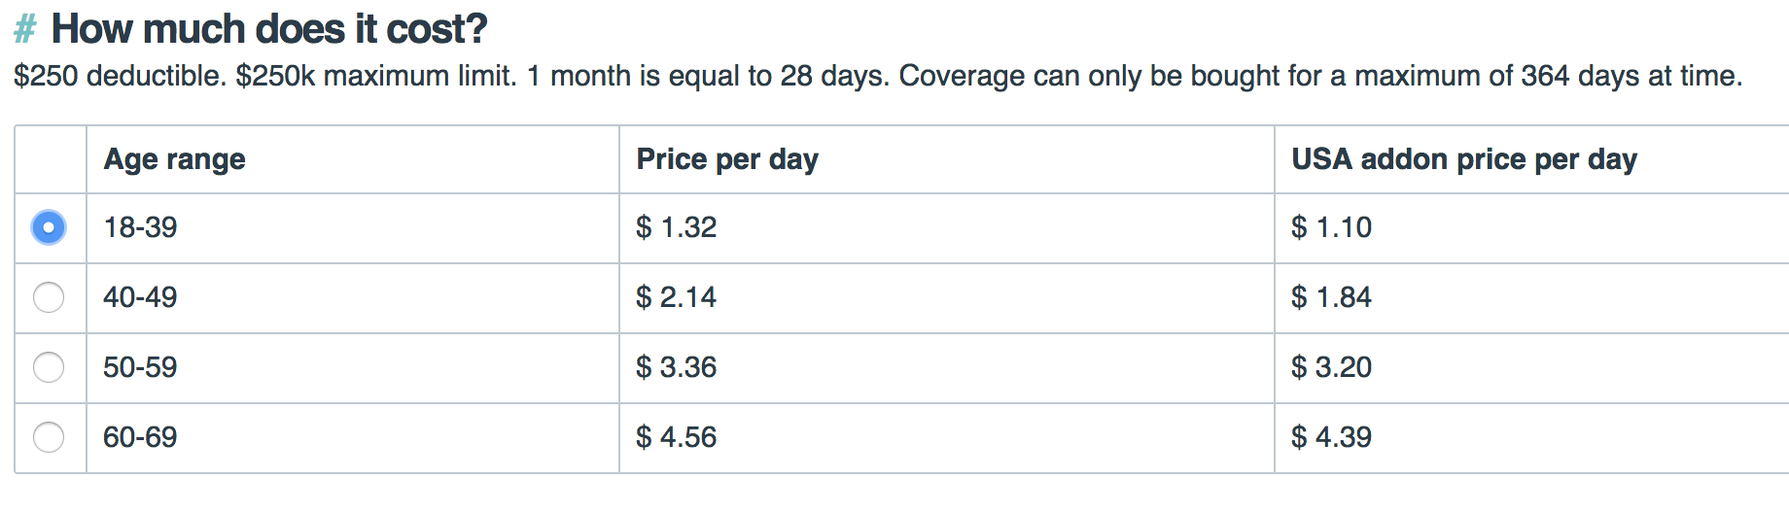The height and width of the screenshot is (513, 1789).
Task: Click the 60-69 age label cell
Action: click(353, 437)
